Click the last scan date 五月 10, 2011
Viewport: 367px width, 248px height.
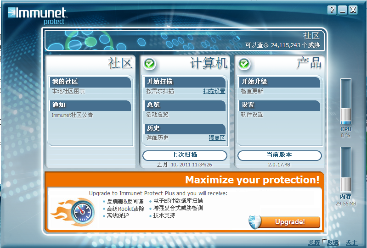[185, 165]
